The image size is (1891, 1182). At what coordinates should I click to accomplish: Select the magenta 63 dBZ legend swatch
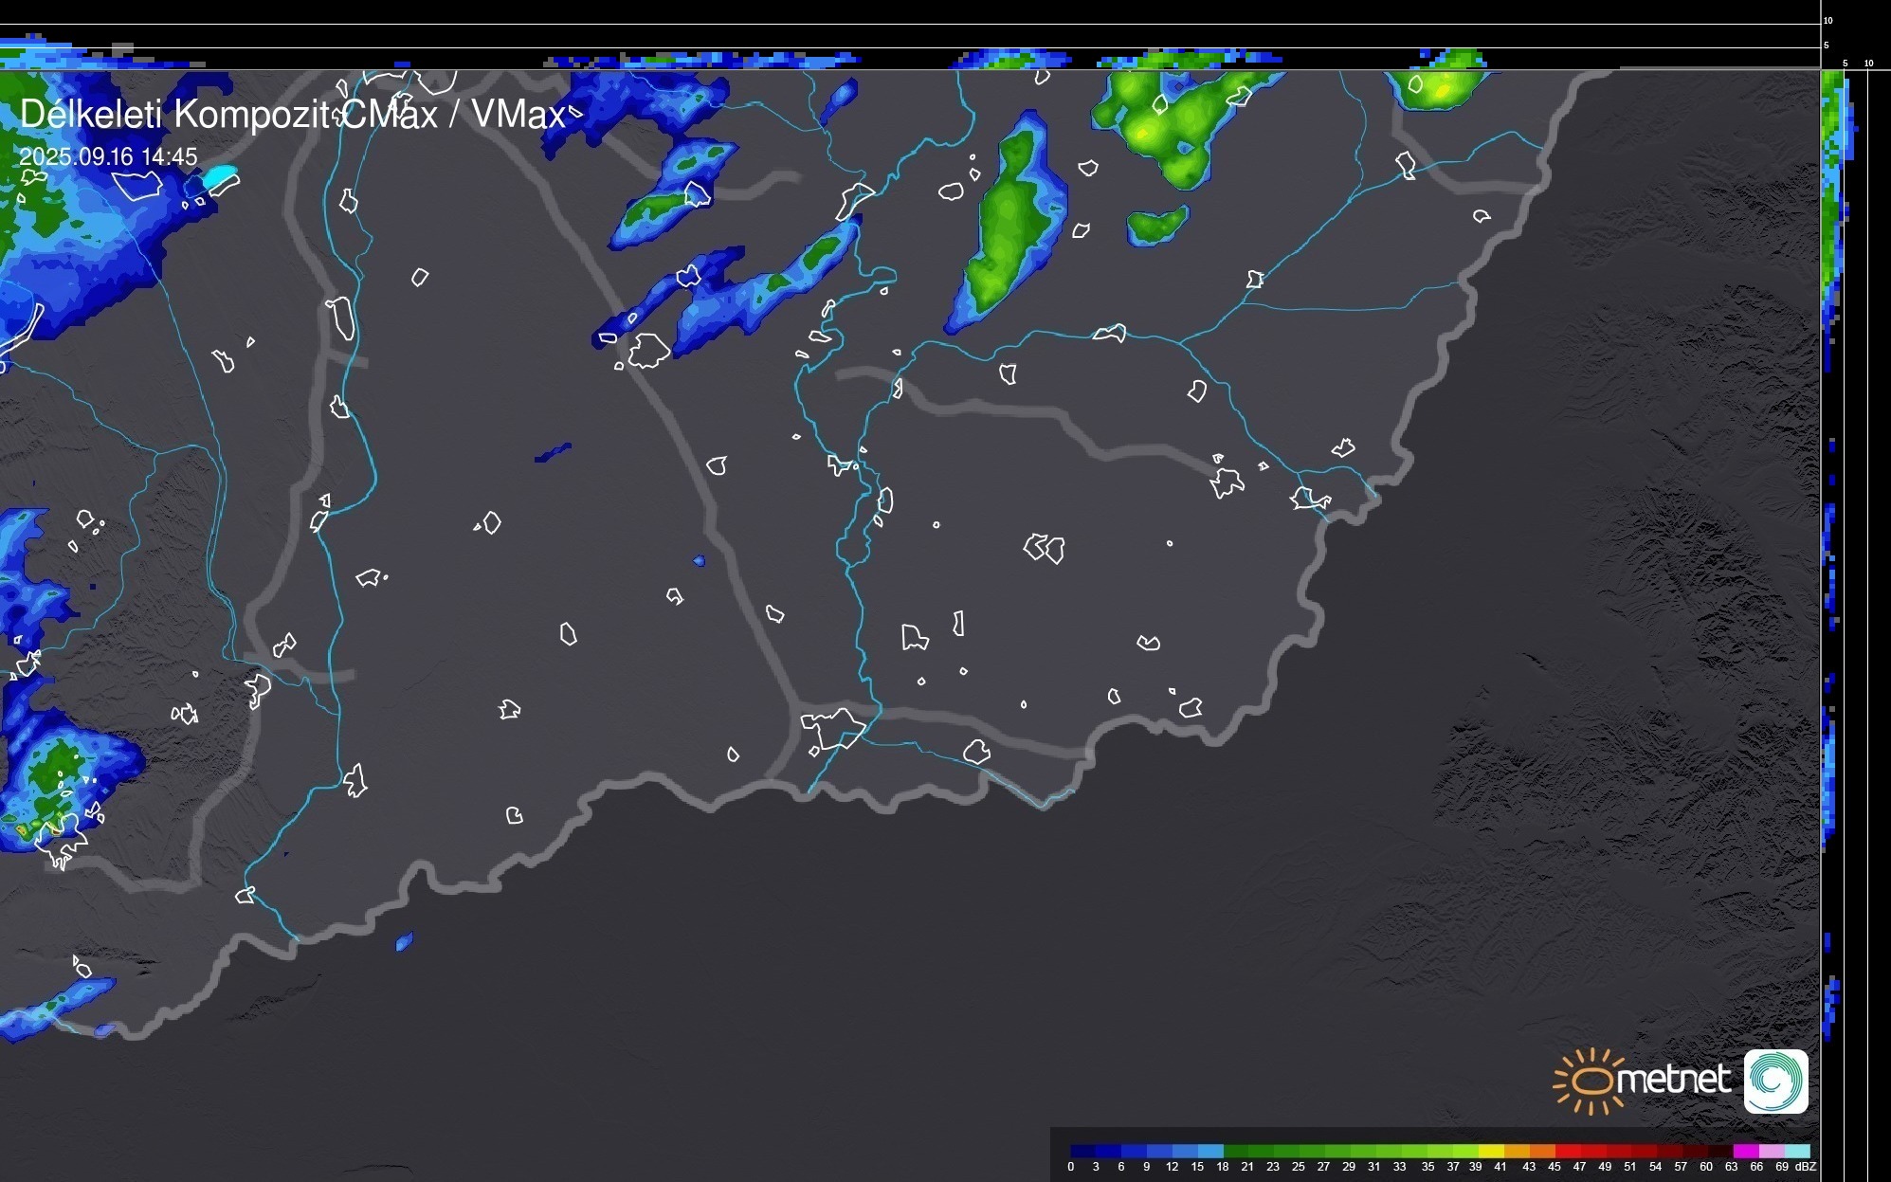(1745, 1151)
